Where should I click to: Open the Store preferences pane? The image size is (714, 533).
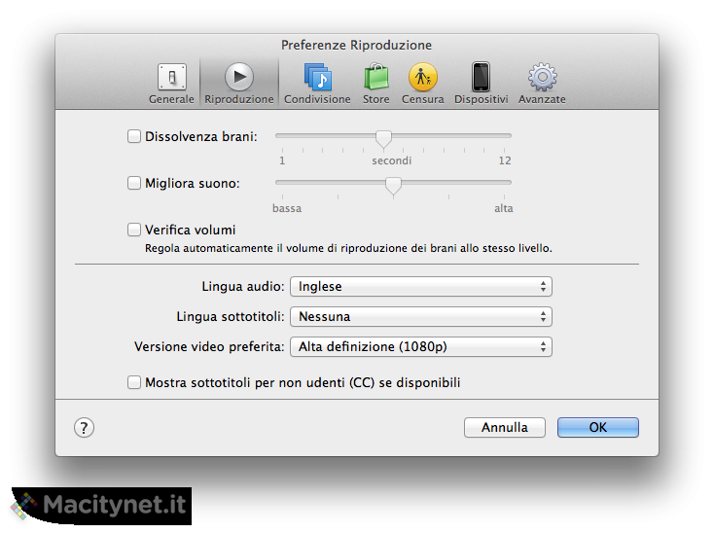(376, 84)
